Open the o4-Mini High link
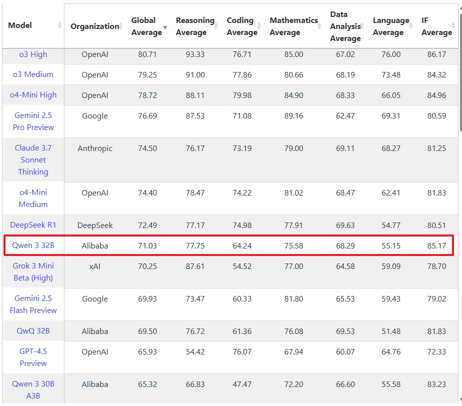The width and height of the screenshot is (462, 406). tap(33, 95)
